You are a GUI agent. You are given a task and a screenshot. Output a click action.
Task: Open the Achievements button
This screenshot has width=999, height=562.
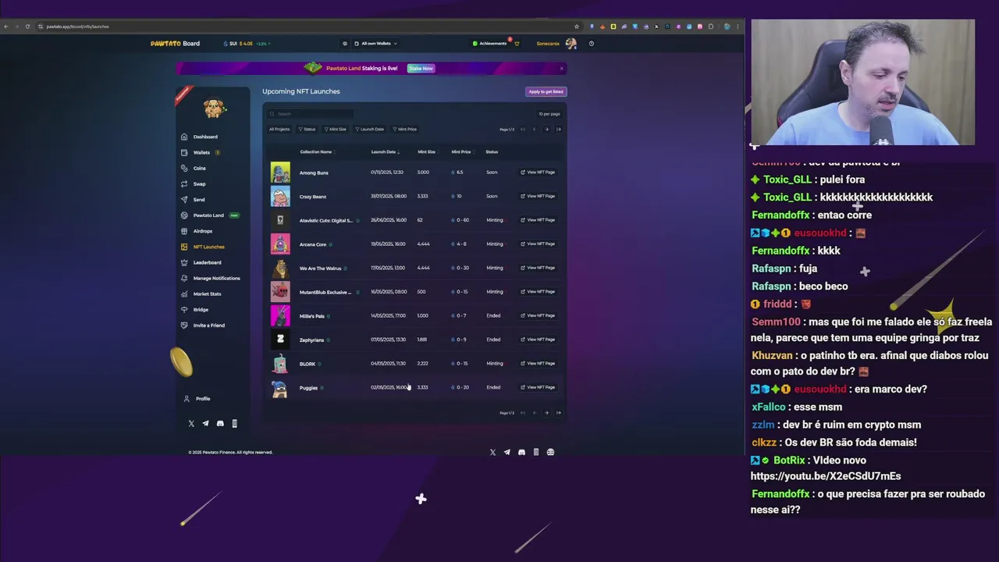coord(490,44)
